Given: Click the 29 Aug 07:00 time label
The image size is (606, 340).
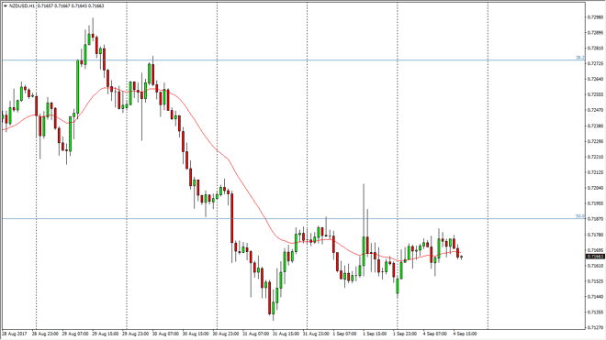Looking at the screenshot, I should click(75, 334).
